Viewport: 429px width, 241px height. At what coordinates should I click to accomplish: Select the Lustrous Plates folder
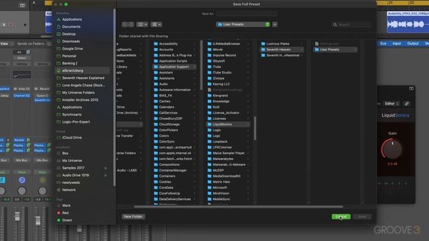[282, 44]
